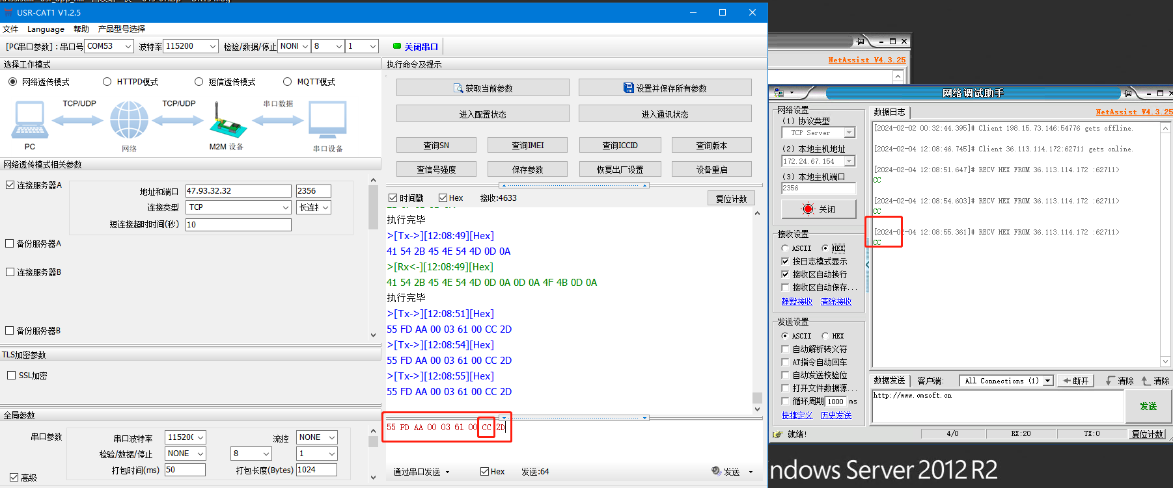The image size is (1173, 488).
Task: Click the 断开 button in NetAssist
Action: pyautogui.click(x=1076, y=381)
